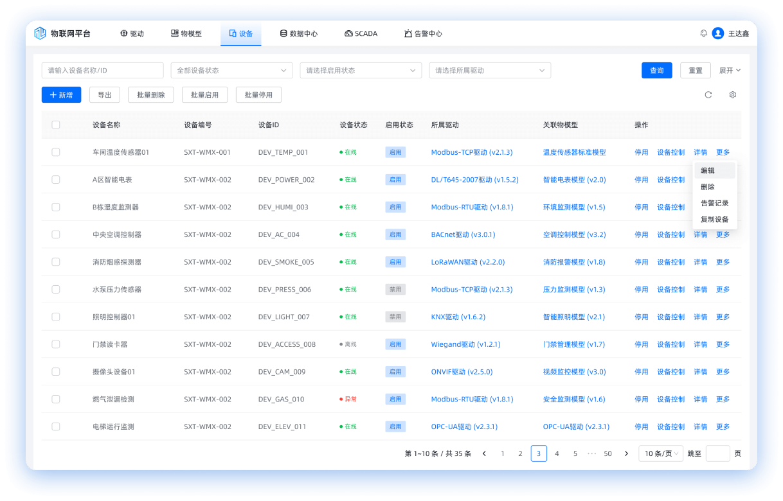
Task: Click the 查询 search button
Action: click(656, 70)
